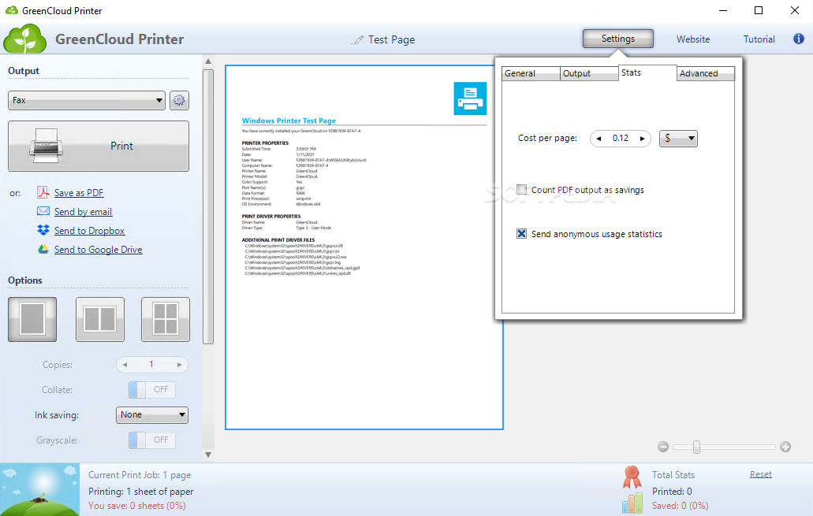
Task: Click Send to Google Drive link
Action: click(x=98, y=249)
